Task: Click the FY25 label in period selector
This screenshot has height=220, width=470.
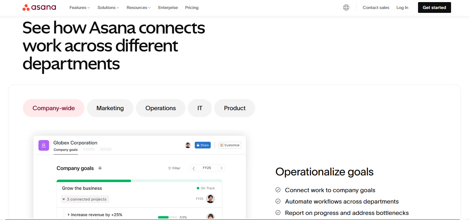Action: pyautogui.click(x=207, y=168)
